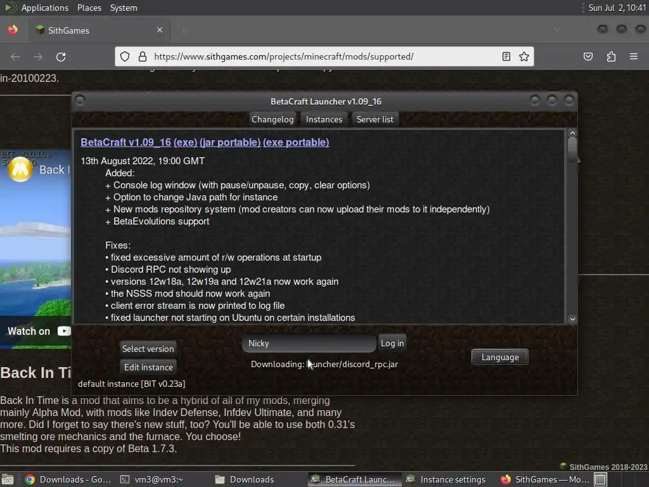Select the SithGames browser tab
The width and height of the screenshot is (649, 487).
click(x=100, y=30)
